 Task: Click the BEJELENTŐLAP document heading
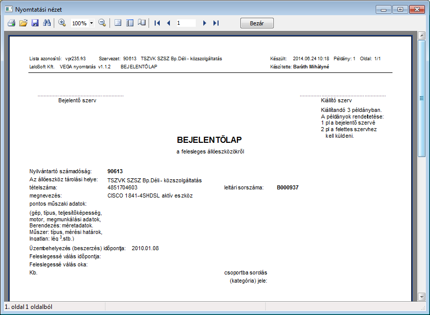pos(209,140)
